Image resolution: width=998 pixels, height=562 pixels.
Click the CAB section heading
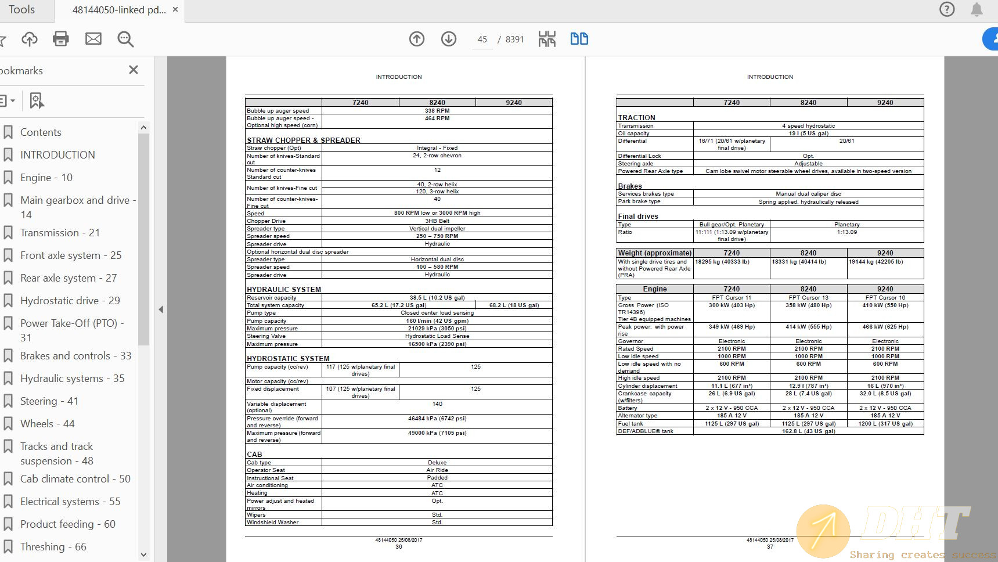254,455
